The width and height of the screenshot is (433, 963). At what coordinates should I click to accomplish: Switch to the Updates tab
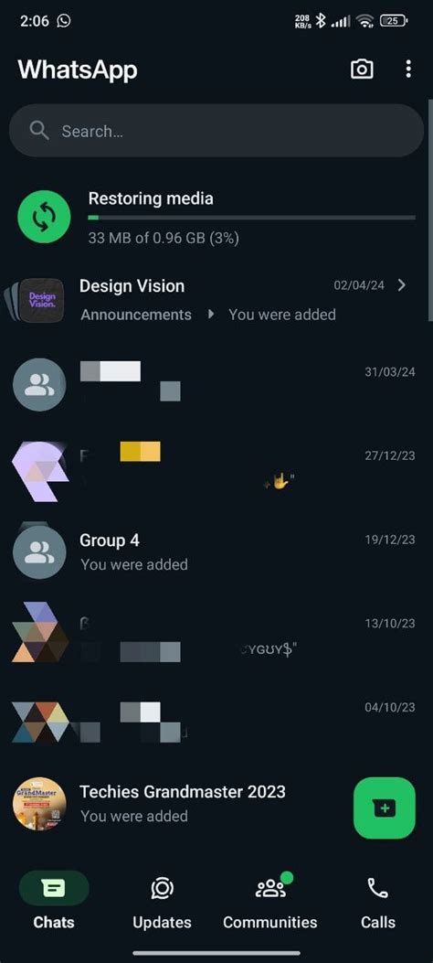[162, 901]
